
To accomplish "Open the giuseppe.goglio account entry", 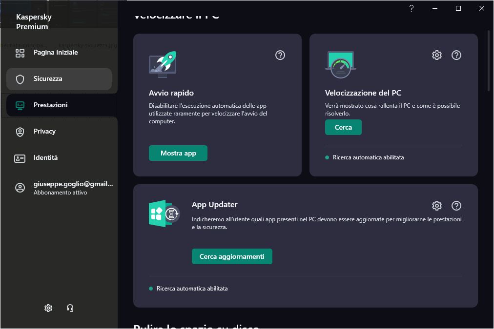I will tap(63, 188).
